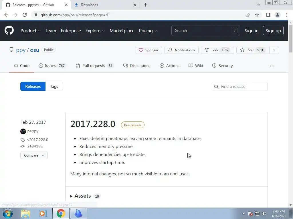Click the volume icon in system tray
293x219 pixels.
(264, 214)
